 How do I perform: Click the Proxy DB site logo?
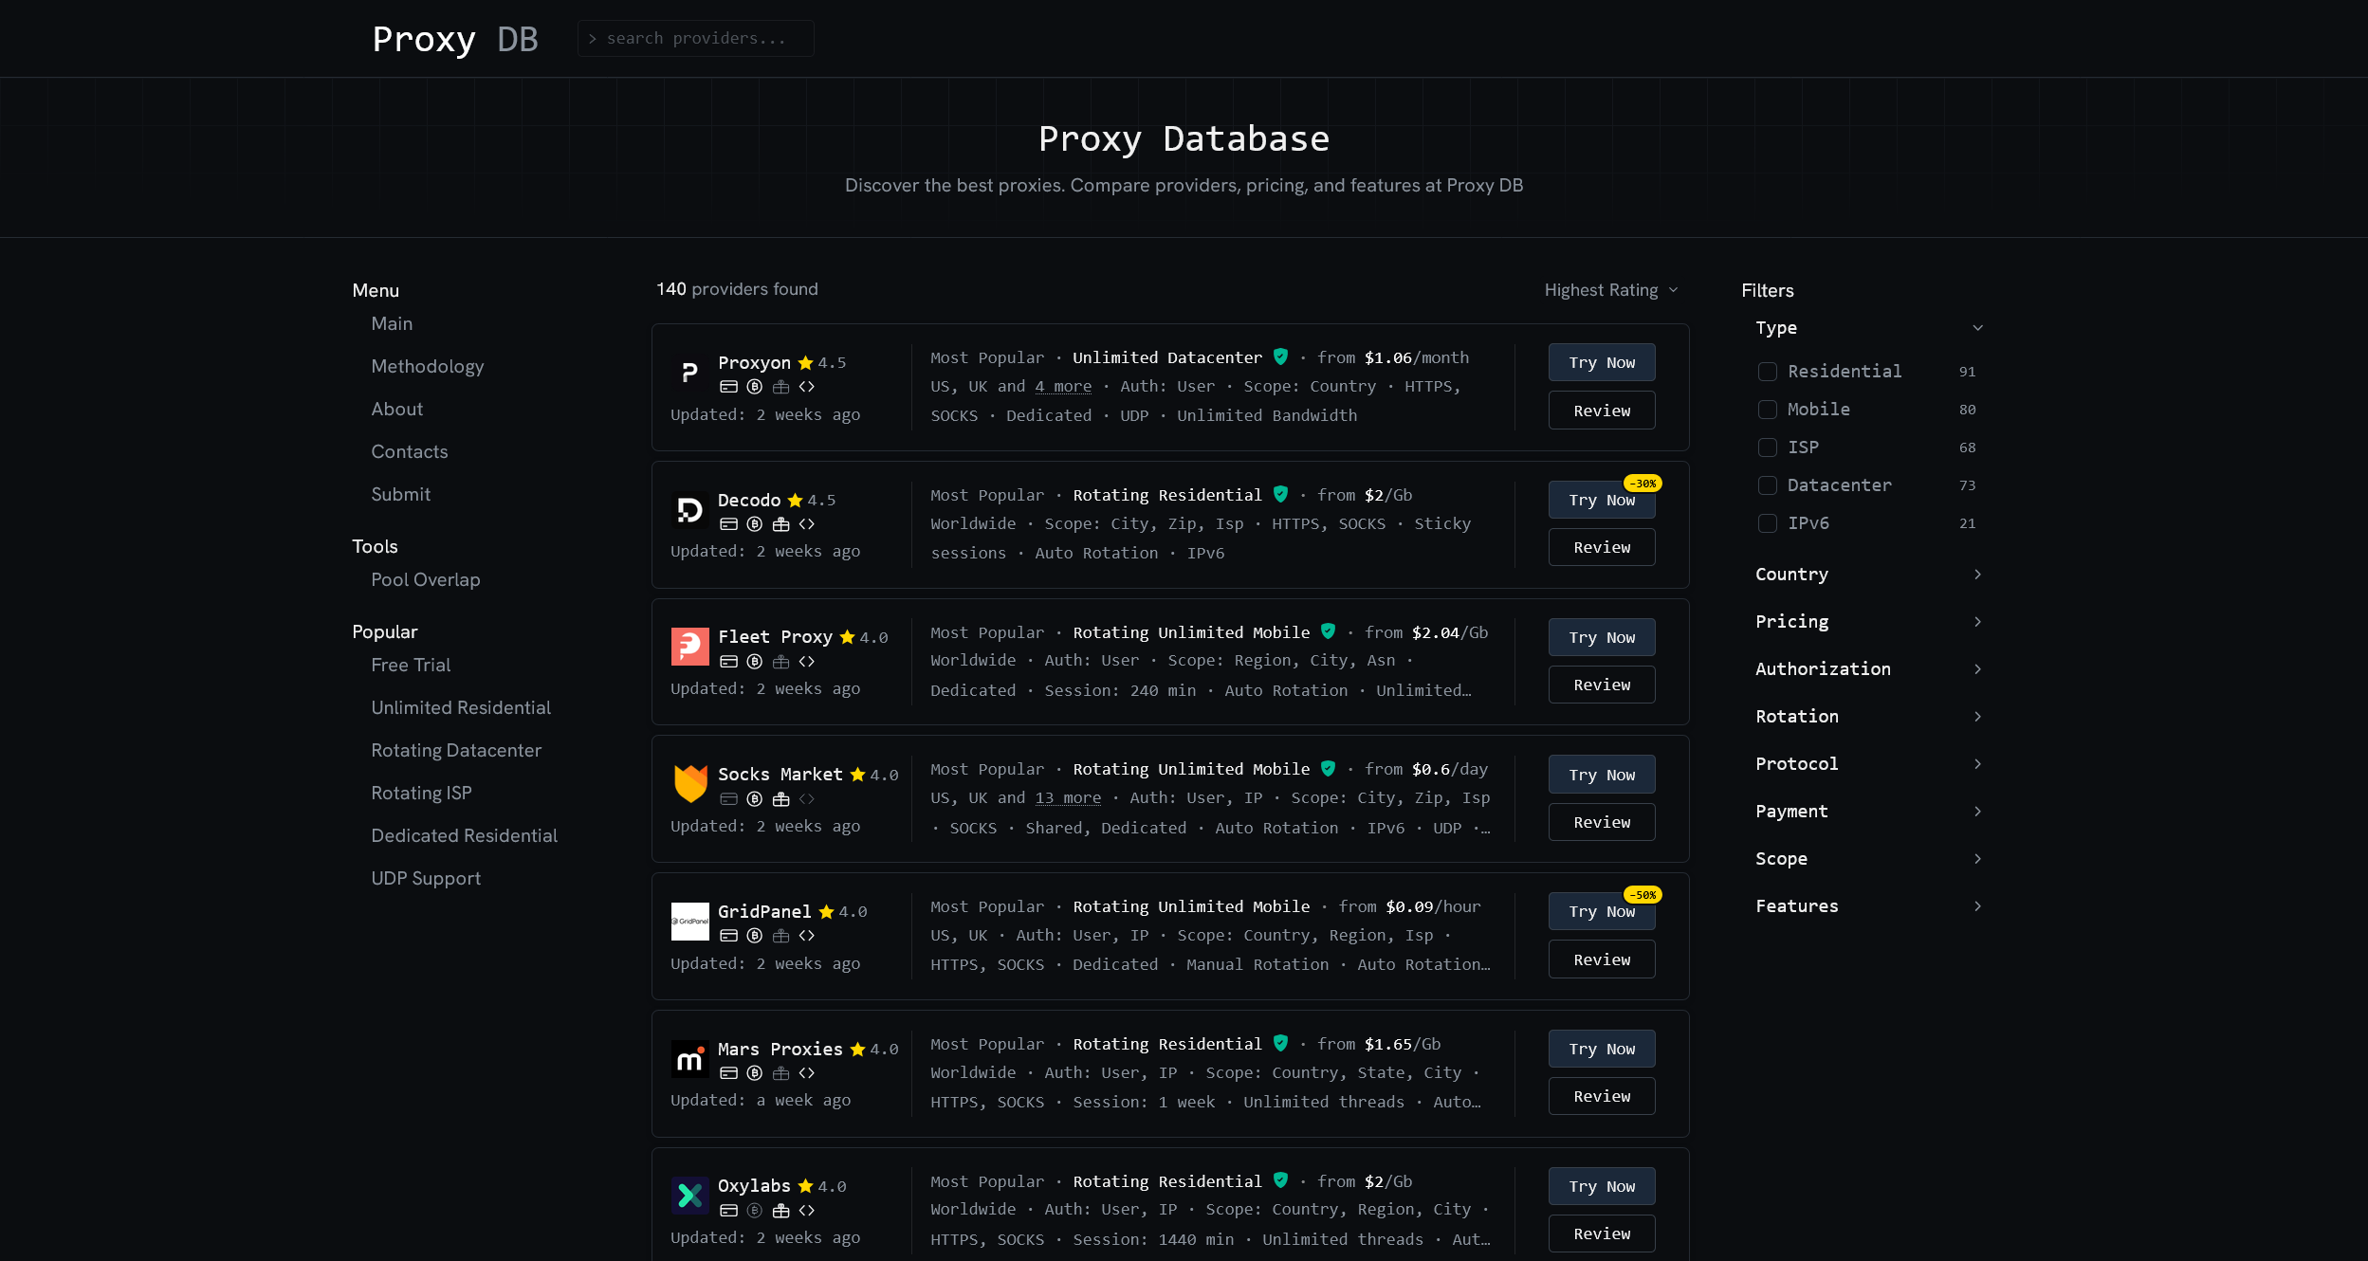click(x=455, y=39)
